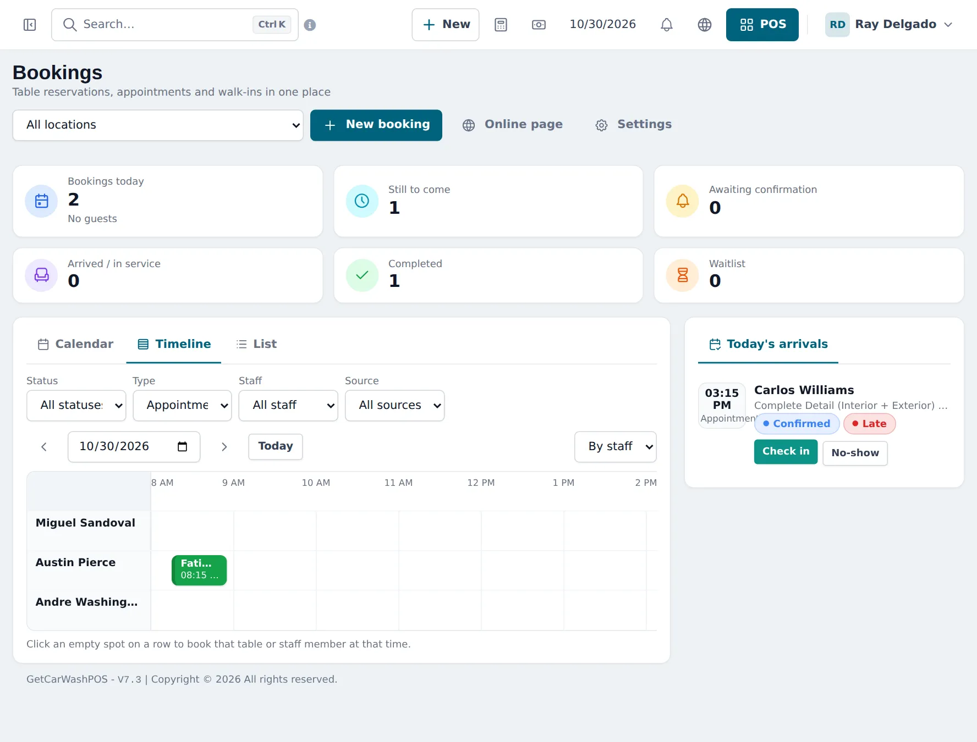
Task: Switch to the List tab
Action: click(256, 344)
